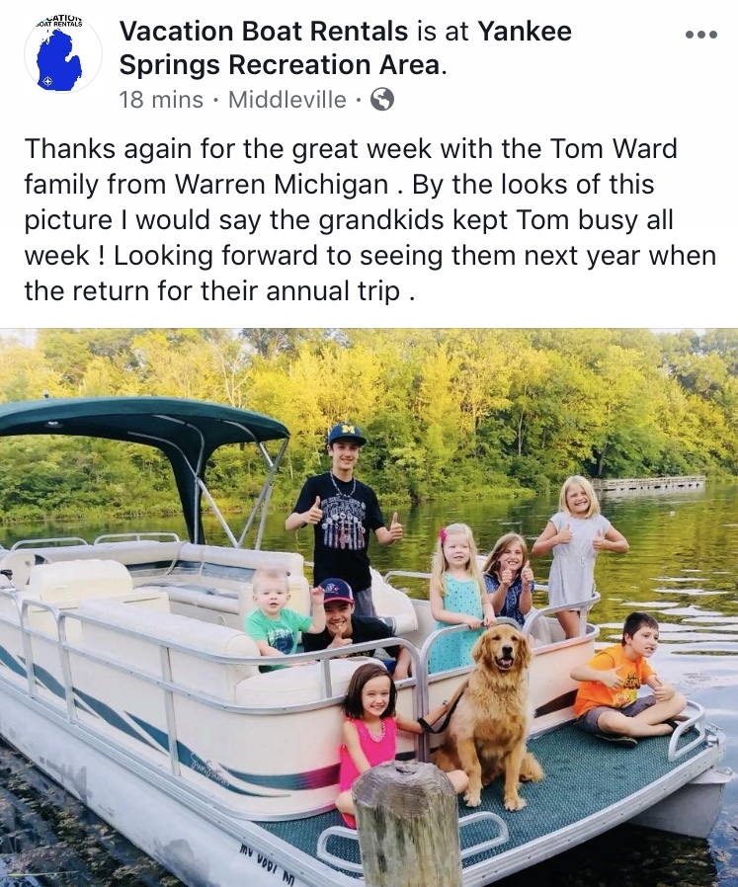Tap the script logo on boat side
The height and width of the screenshot is (887, 738).
(210, 770)
